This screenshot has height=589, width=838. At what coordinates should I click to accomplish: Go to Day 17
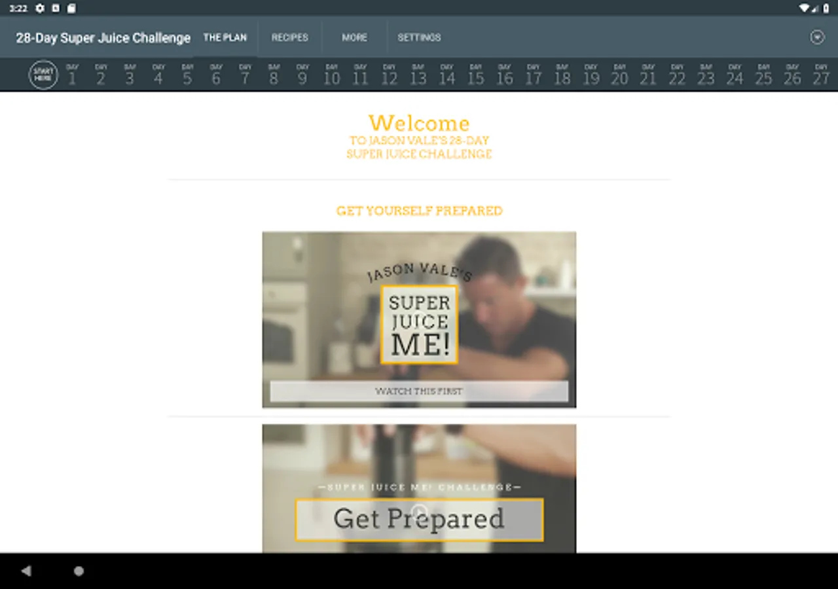533,75
